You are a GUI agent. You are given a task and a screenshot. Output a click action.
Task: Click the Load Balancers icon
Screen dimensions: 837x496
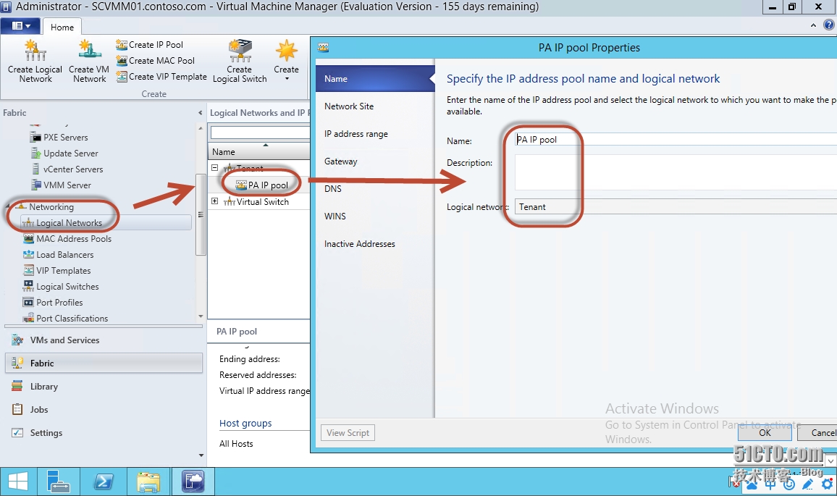pyautogui.click(x=28, y=255)
